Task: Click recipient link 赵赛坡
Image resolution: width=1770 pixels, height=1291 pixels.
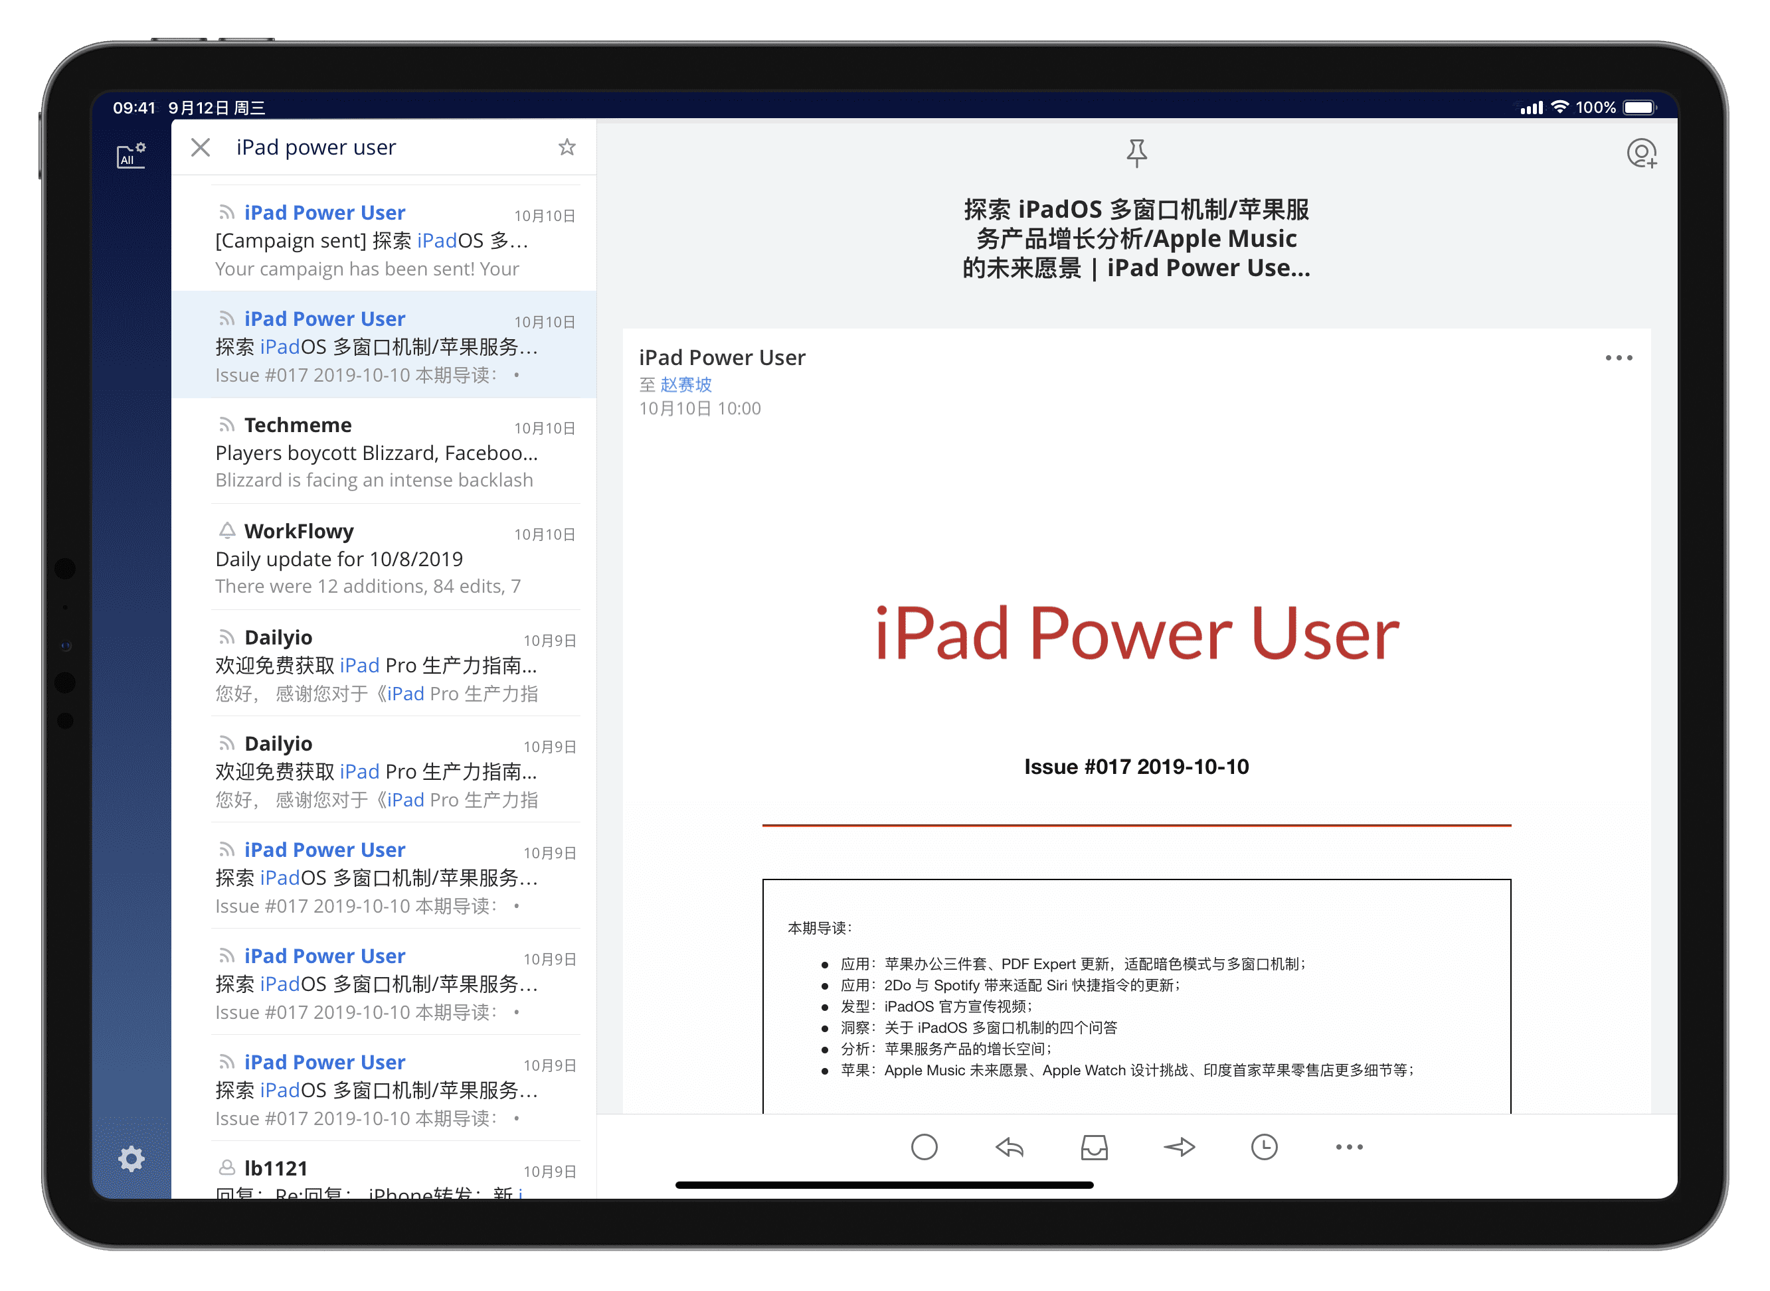Action: point(685,384)
